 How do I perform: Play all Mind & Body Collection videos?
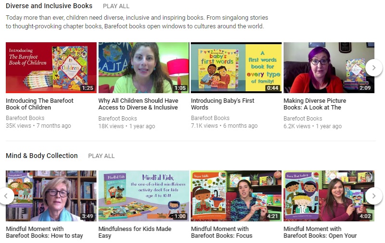click(x=101, y=156)
